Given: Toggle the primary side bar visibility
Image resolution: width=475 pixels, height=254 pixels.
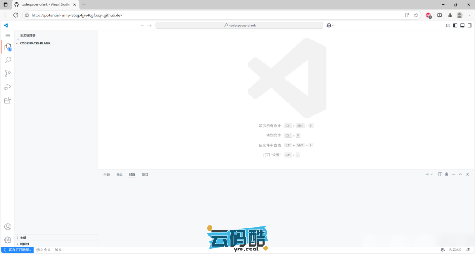Looking at the screenshot, I should tap(455, 26).
